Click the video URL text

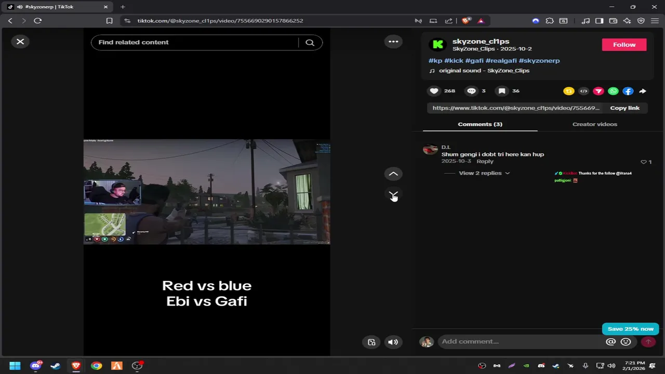point(516,108)
